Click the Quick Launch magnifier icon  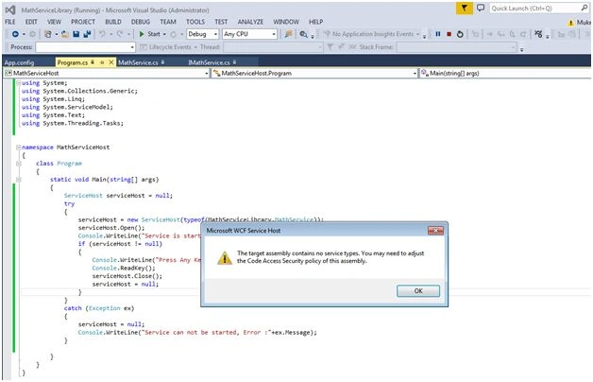tap(585, 8)
